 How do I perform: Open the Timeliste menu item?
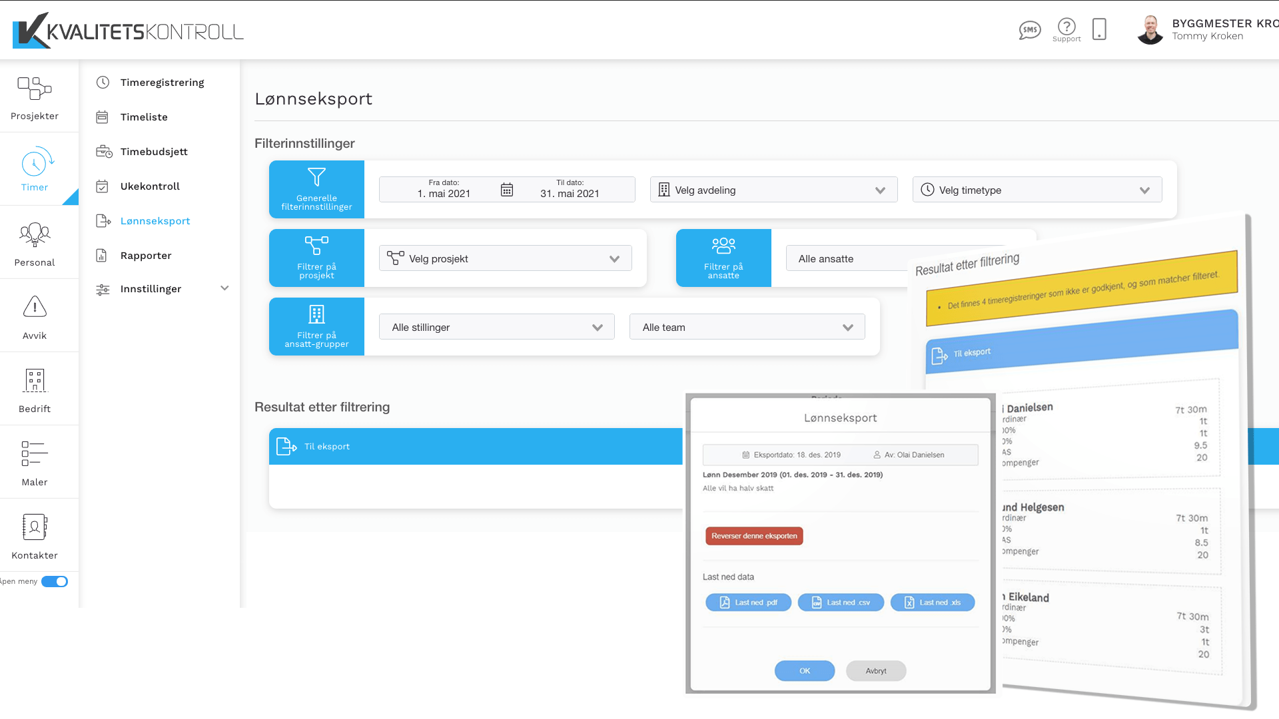tap(144, 117)
